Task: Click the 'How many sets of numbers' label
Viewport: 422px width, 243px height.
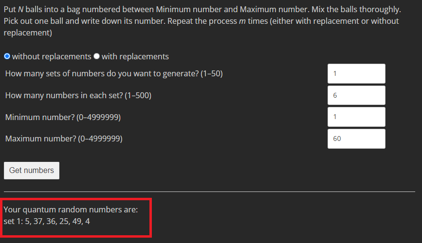Action: tap(114, 74)
